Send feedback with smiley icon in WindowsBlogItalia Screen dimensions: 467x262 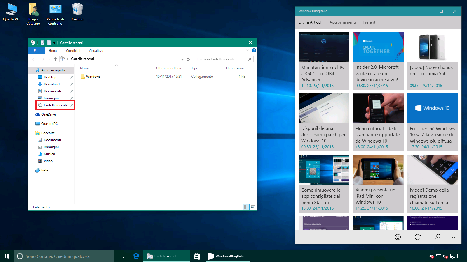(x=398, y=237)
